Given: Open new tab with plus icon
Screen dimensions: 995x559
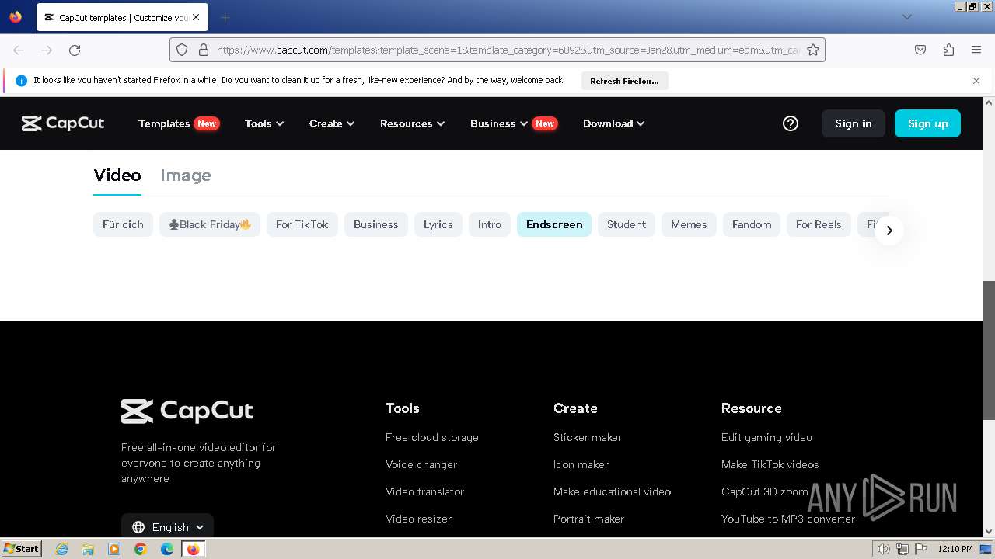Looking at the screenshot, I should [x=225, y=17].
